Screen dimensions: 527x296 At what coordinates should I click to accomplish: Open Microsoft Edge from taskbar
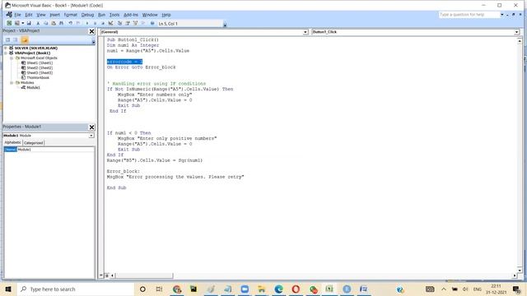pos(278,289)
